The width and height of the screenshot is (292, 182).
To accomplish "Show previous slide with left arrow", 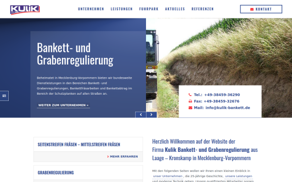I will pyautogui.click(x=141, y=115).
